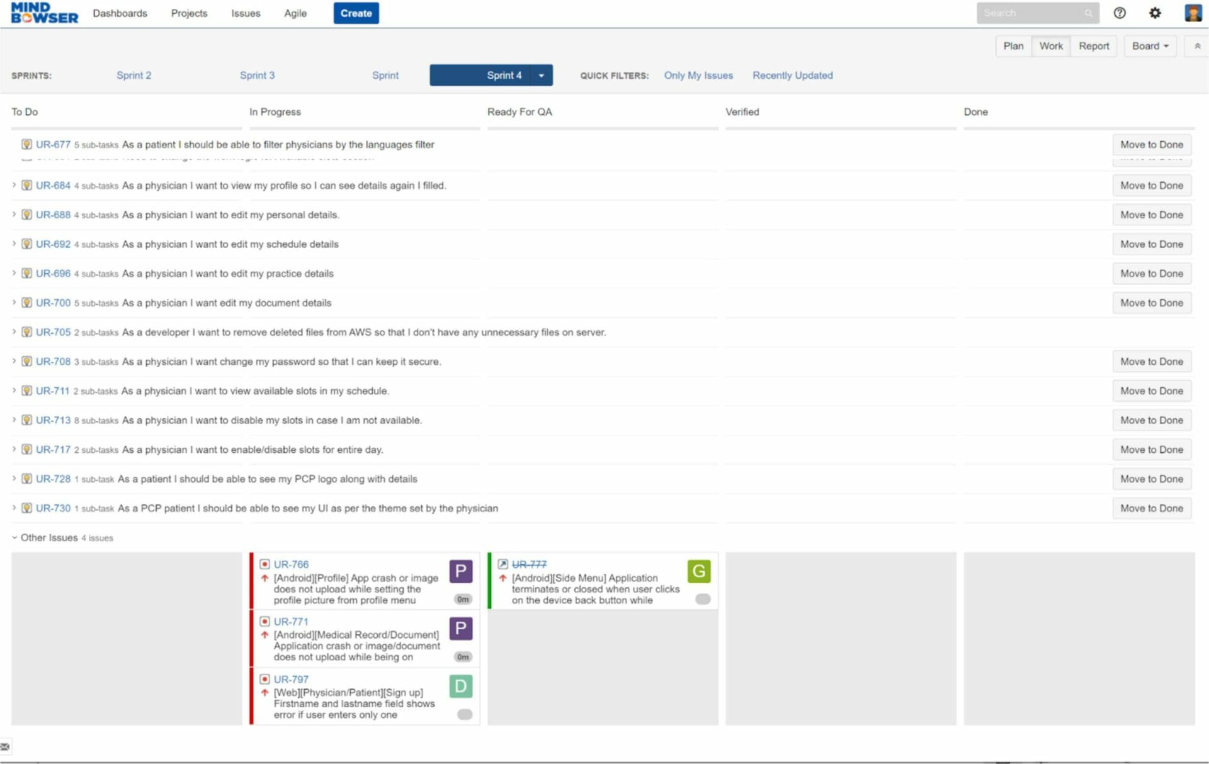Click the story icon beside UR-677
Screen dimensions: 1209x764
pyautogui.click(x=26, y=144)
